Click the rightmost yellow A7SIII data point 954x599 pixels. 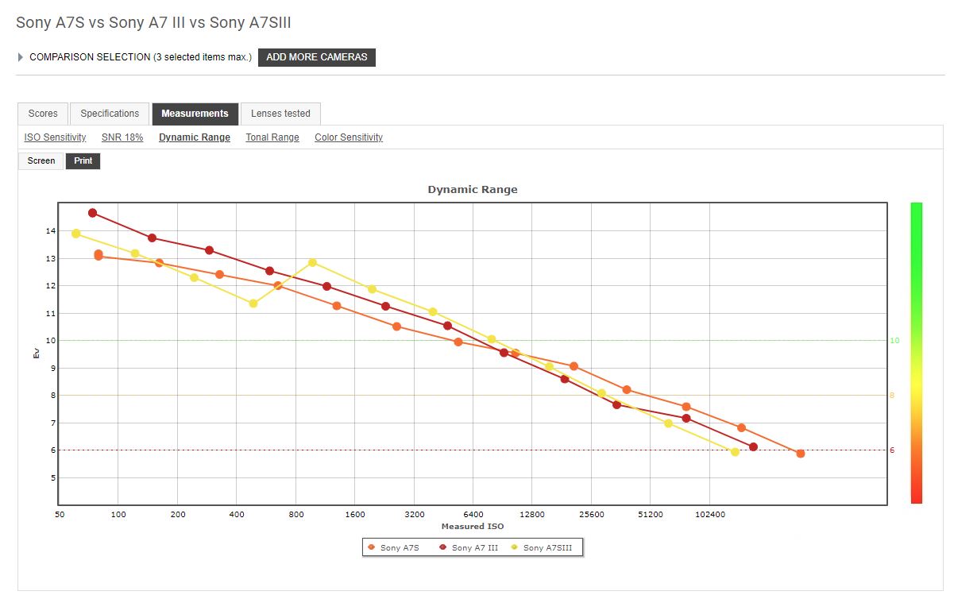pos(735,452)
